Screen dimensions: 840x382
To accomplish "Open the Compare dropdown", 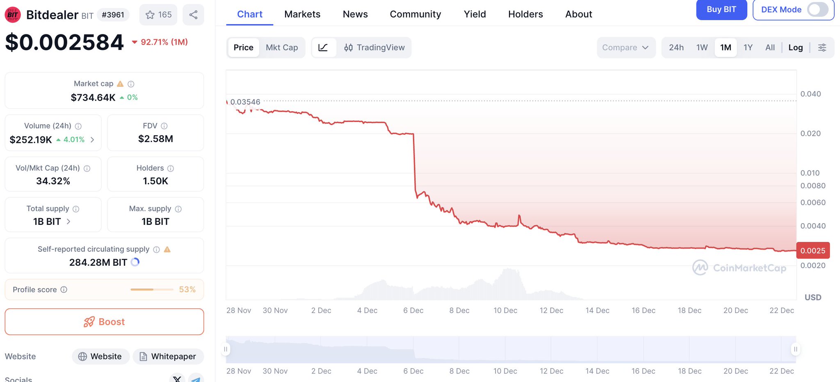I will [x=625, y=47].
